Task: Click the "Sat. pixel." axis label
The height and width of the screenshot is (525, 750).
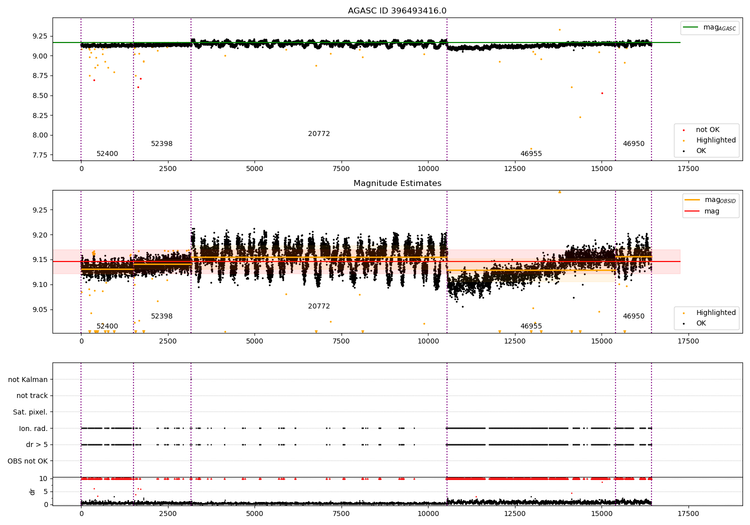Action: [x=30, y=412]
